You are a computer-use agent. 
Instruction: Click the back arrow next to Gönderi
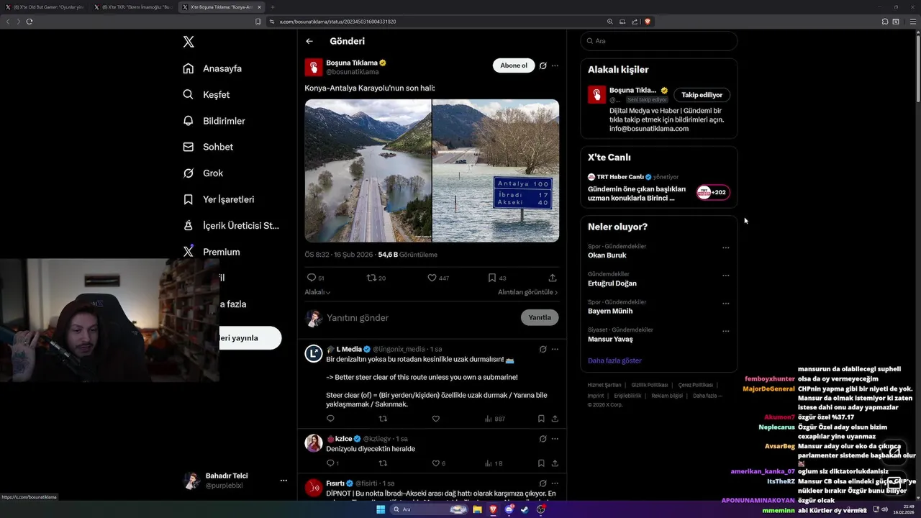point(309,42)
